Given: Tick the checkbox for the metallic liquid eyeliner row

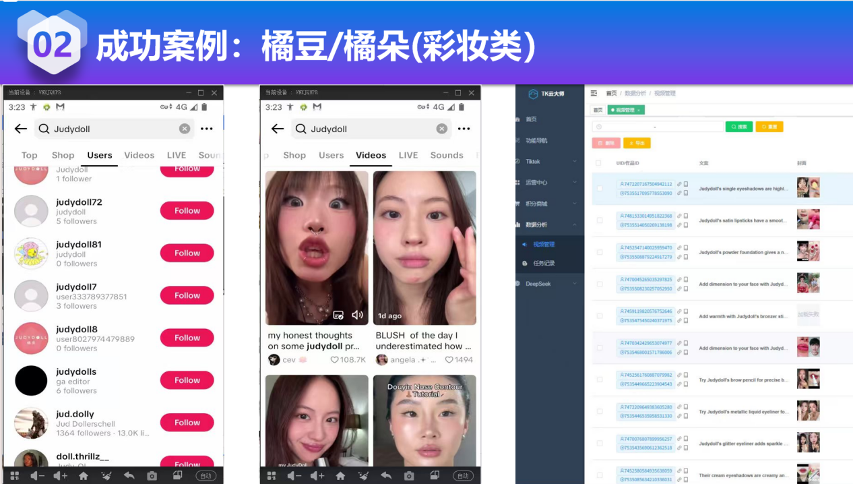Looking at the screenshot, I should [x=600, y=412].
